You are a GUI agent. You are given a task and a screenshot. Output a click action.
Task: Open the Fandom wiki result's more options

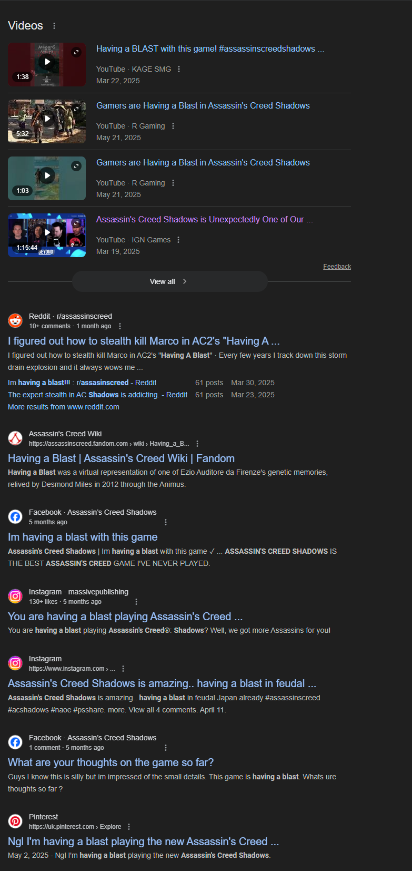pyautogui.click(x=197, y=444)
